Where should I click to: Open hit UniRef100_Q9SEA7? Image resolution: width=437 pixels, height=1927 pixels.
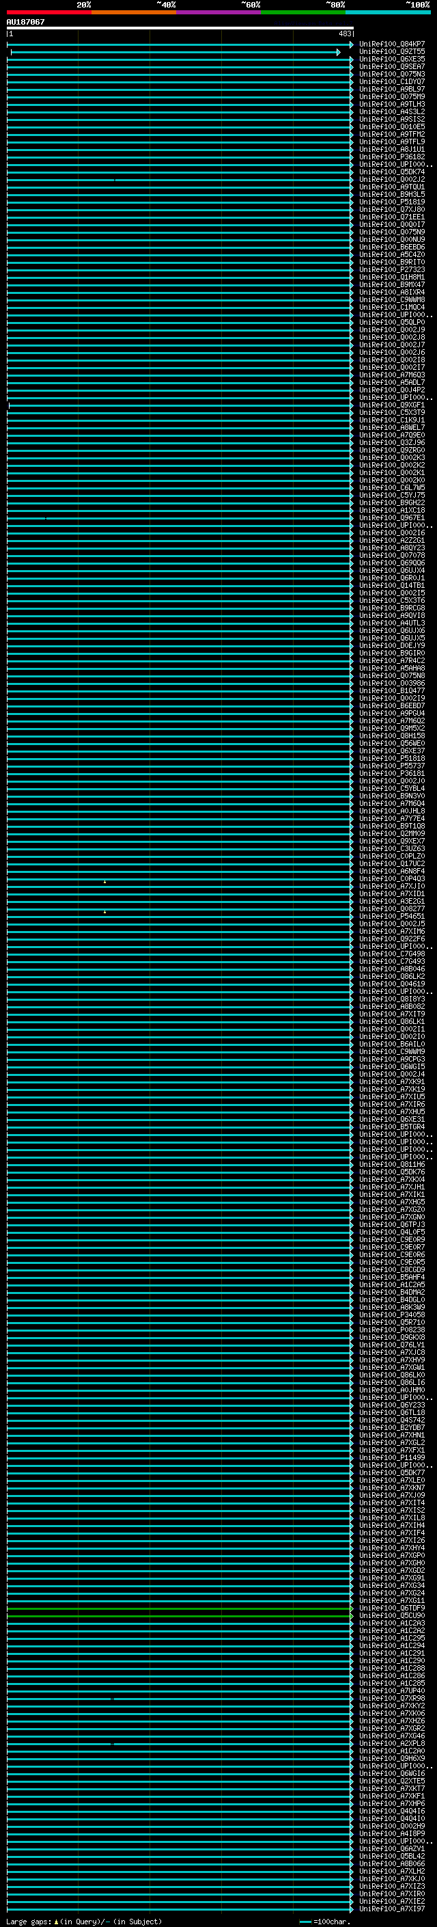pyautogui.click(x=392, y=66)
